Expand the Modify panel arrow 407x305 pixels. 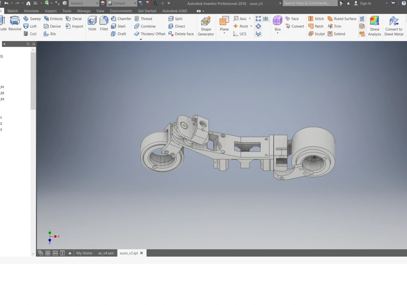click(x=141, y=39)
